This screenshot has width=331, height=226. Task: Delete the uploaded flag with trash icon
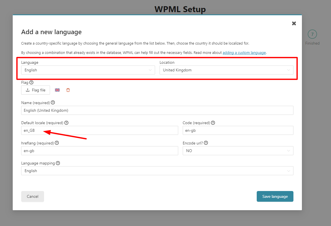[x=68, y=90]
